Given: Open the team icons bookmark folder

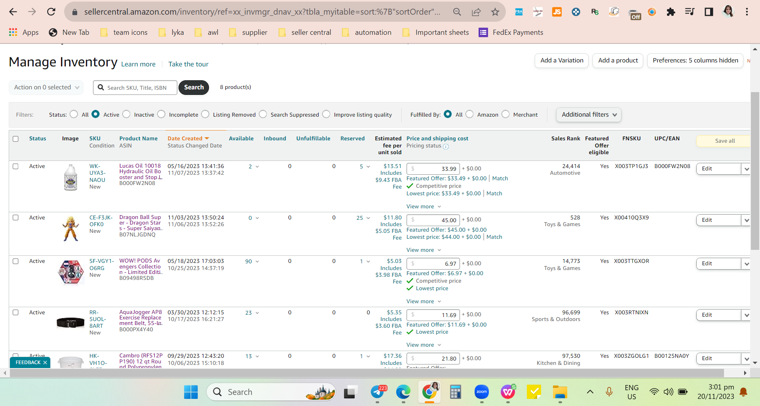Looking at the screenshot, I should coord(124,32).
